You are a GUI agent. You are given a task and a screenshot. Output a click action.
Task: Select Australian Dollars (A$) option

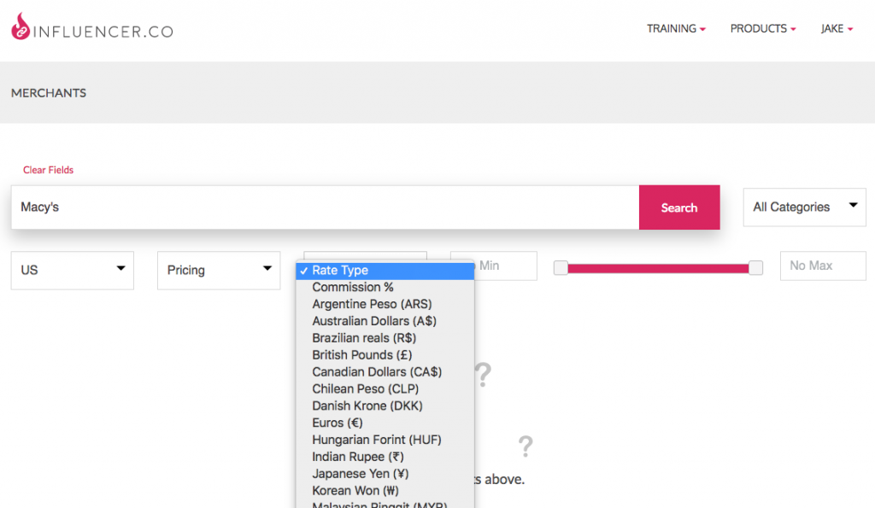coord(385,321)
